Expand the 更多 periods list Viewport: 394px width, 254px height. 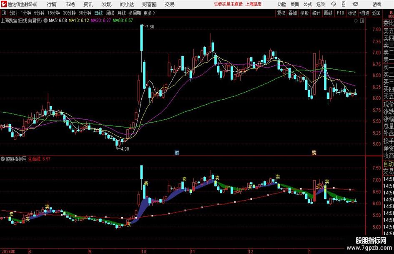(x=149, y=13)
